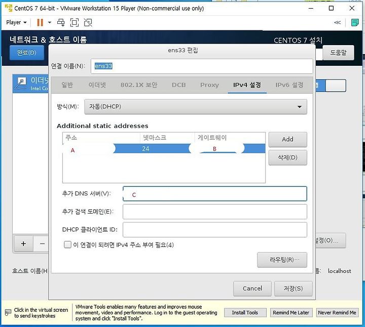Switch to the 일반 tab
The height and width of the screenshot is (327, 365).
67,85
